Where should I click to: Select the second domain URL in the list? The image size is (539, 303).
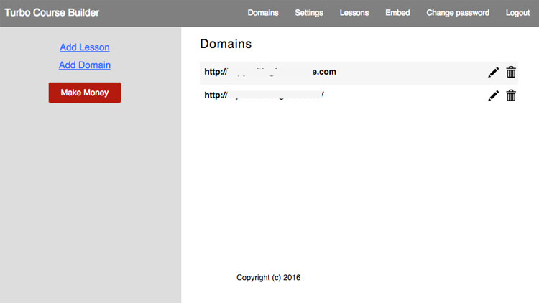(x=264, y=95)
